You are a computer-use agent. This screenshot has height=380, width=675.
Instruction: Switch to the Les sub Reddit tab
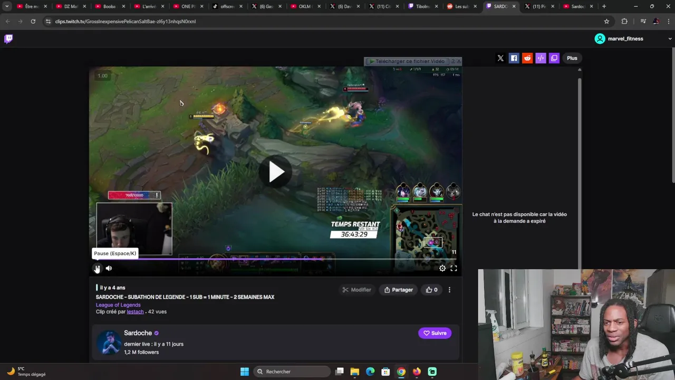tap(461, 6)
